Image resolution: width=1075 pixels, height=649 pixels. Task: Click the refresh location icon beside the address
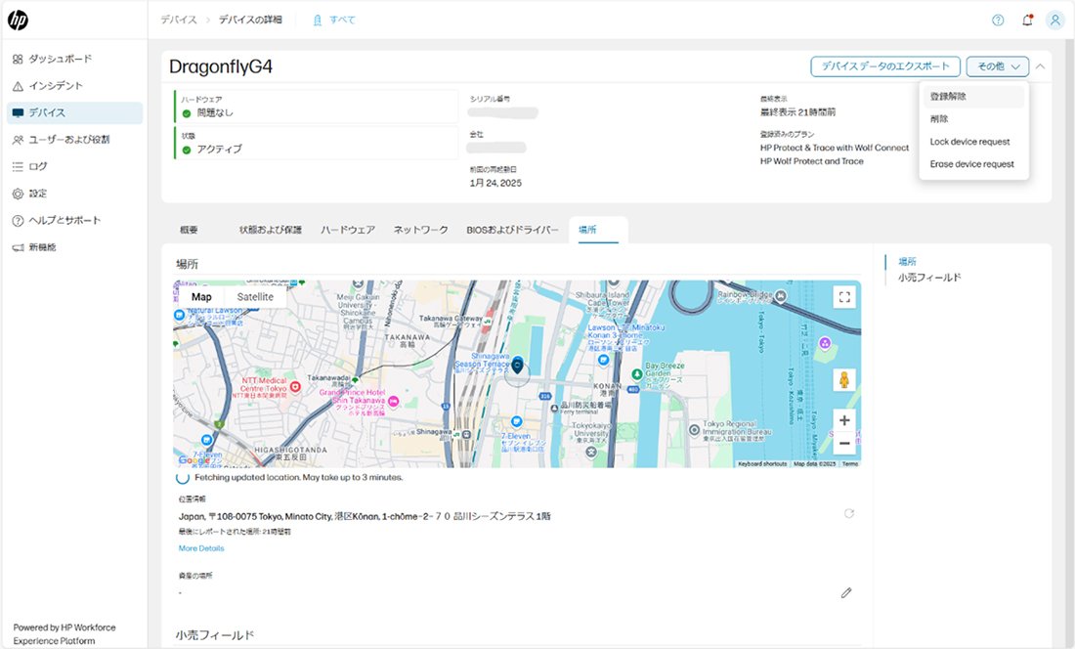point(848,513)
